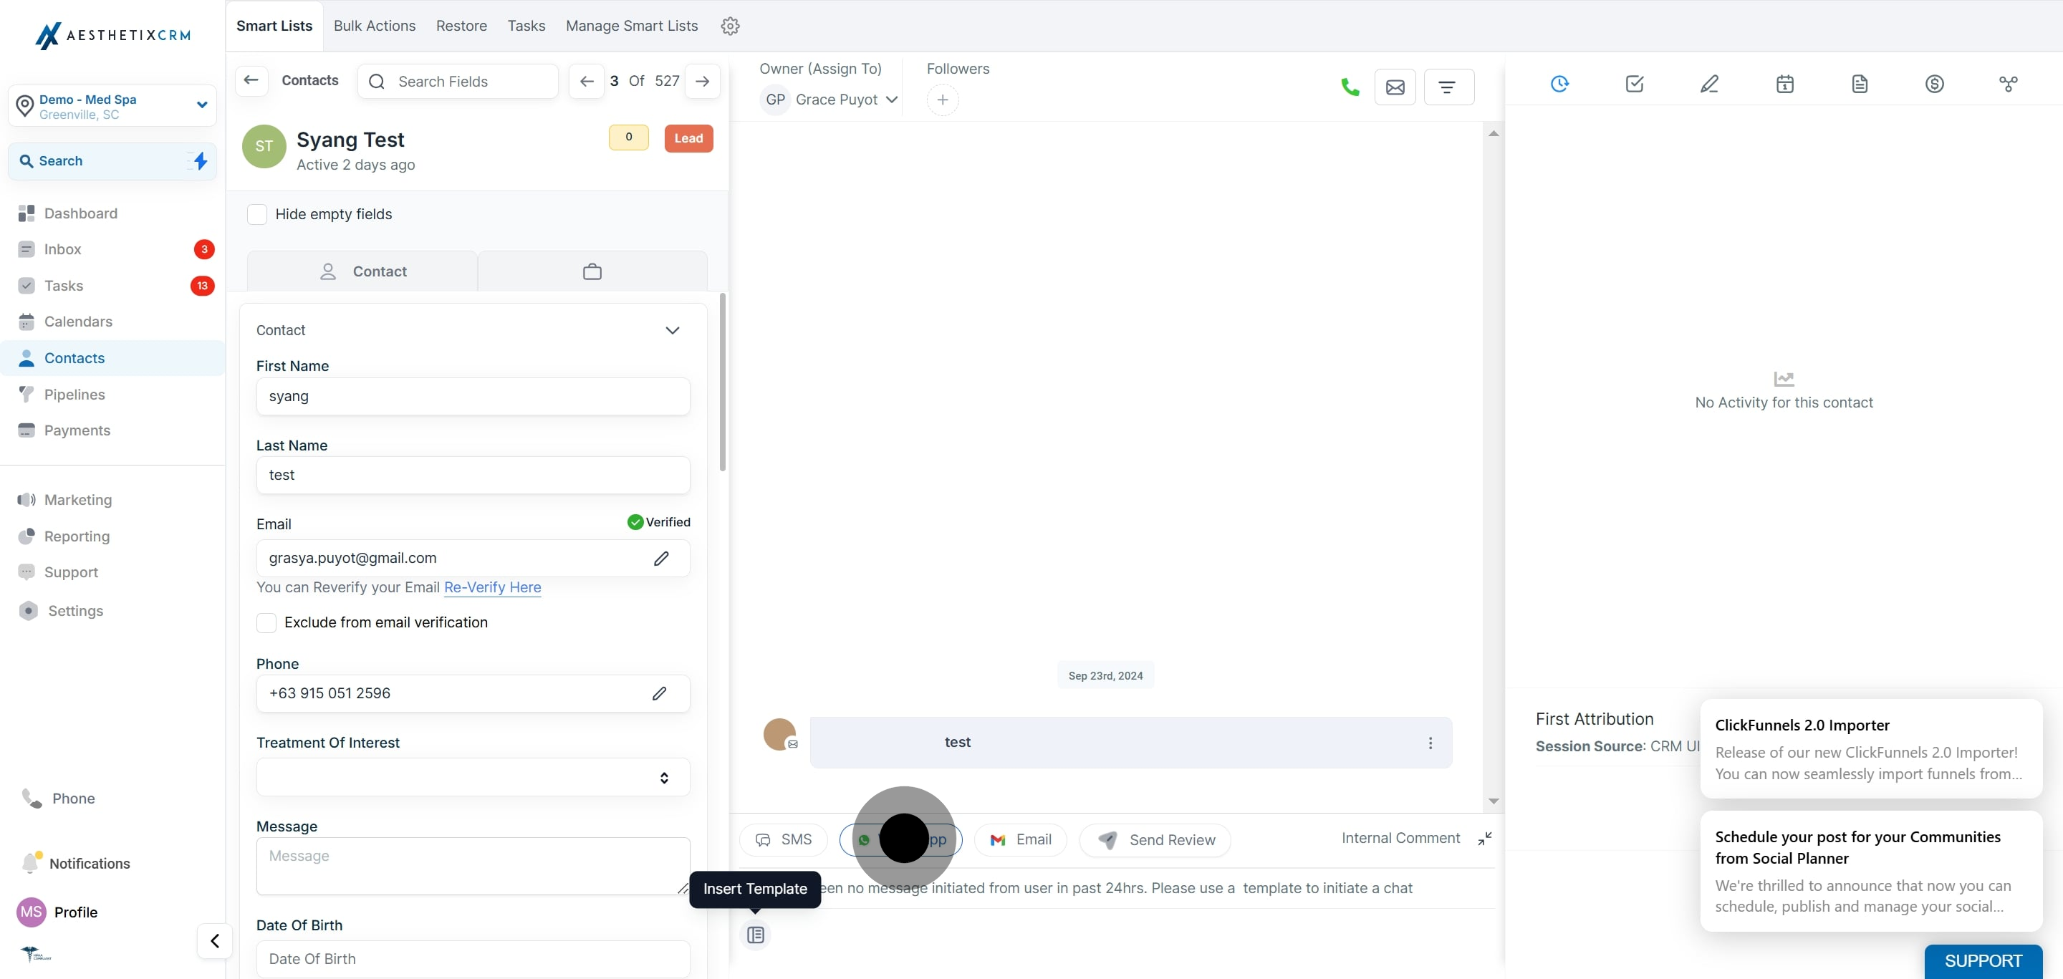
Task: Open Marketing in the sidebar
Action: pos(77,499)
